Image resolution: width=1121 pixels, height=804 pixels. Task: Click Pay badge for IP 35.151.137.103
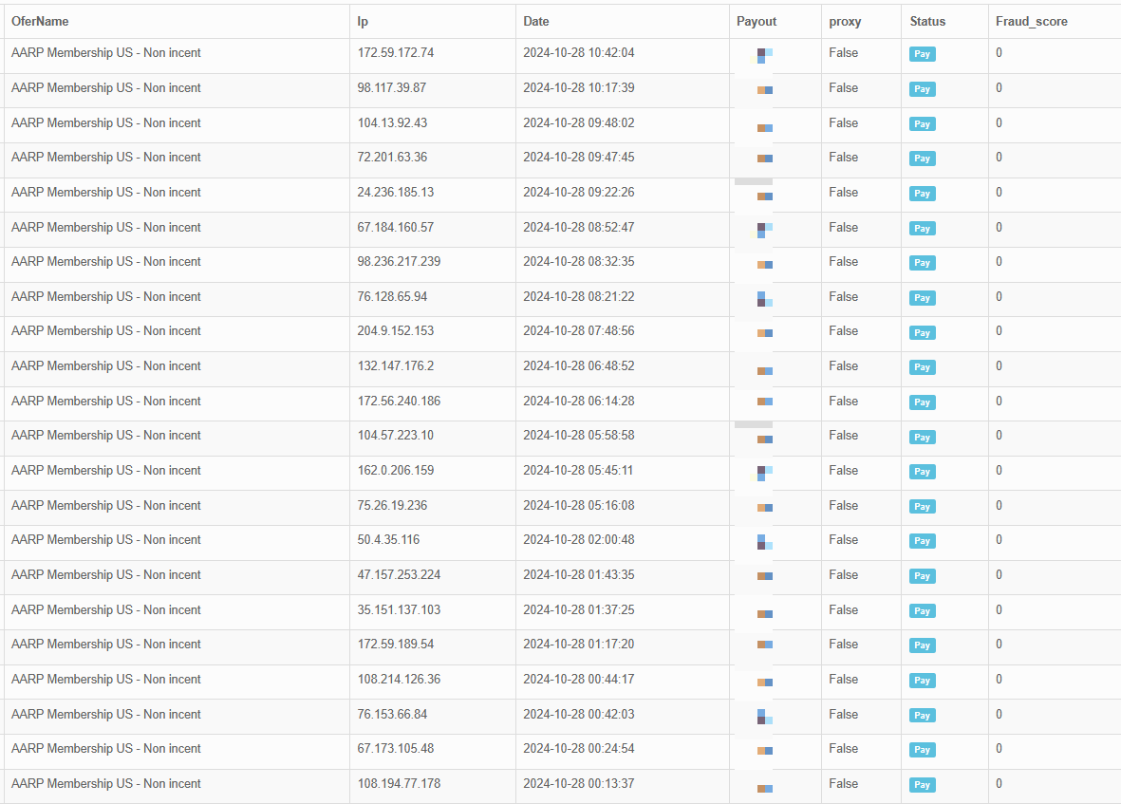923,610
